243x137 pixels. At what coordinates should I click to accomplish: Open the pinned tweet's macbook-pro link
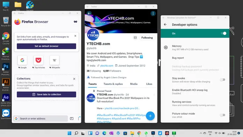click(x=122, y=108)
